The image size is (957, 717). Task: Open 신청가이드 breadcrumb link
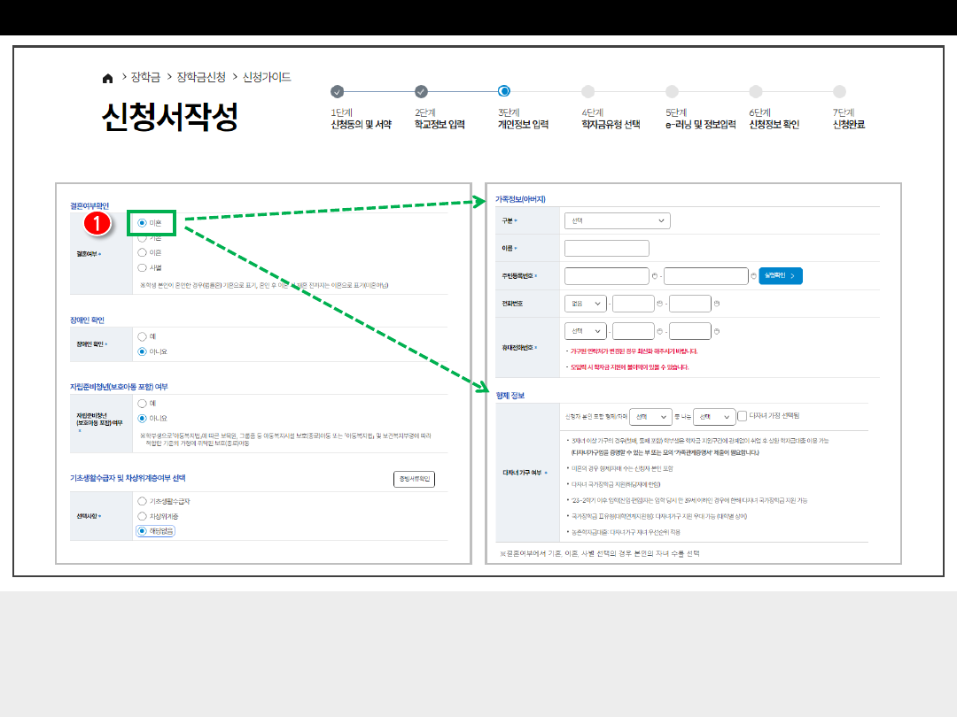267,78
